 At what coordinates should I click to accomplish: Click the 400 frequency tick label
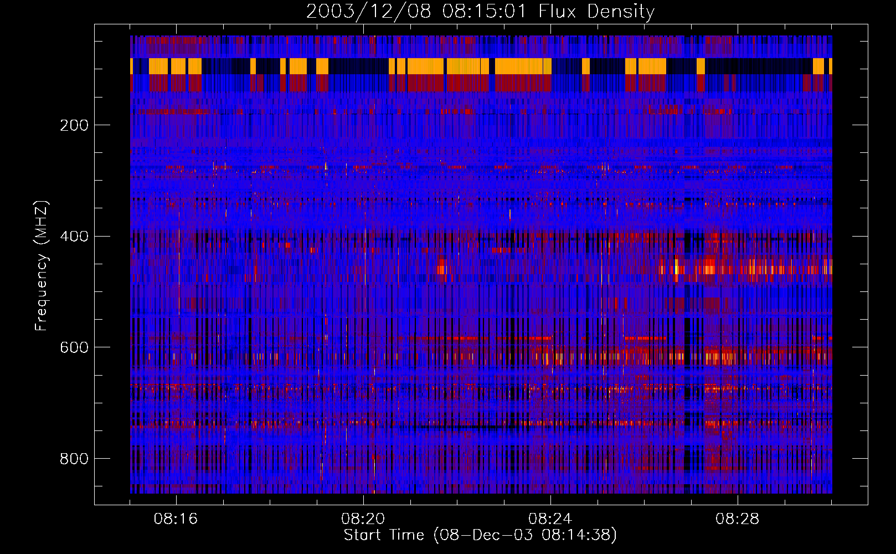pyautogui.click(x=74, y=237)
